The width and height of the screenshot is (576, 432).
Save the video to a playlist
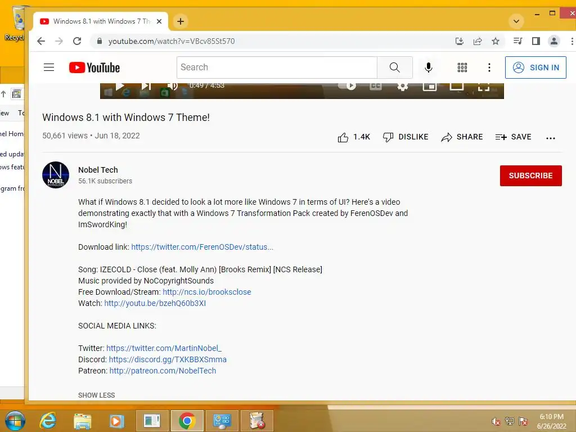pyautogui.click(x=513, y=137)
